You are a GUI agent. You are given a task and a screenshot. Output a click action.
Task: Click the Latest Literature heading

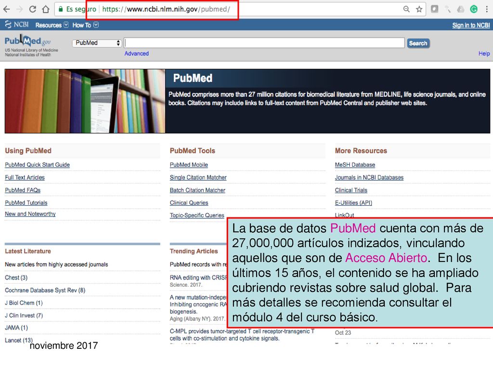(27, 251)
